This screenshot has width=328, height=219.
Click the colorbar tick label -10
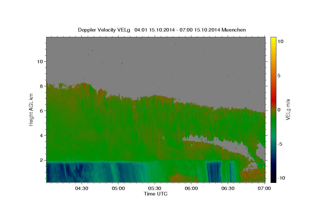pyautogui.click(x=281, y=178)
